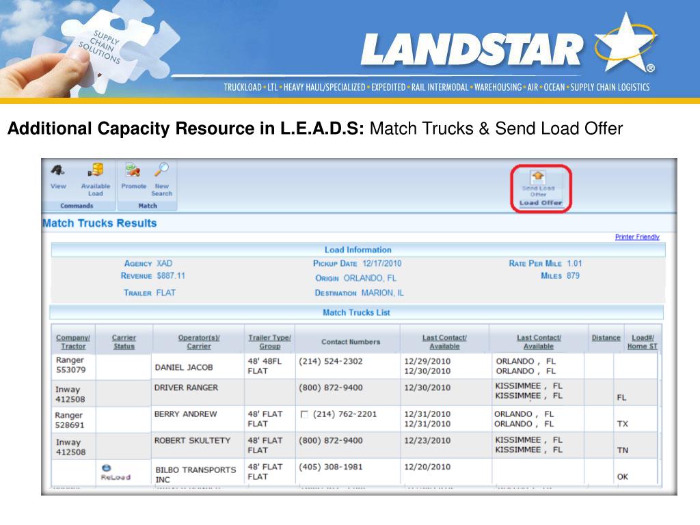This screenshot has width=700, height=525.
Task: Select operator DRIVER RANGER
Action: (x=186, y=388)
